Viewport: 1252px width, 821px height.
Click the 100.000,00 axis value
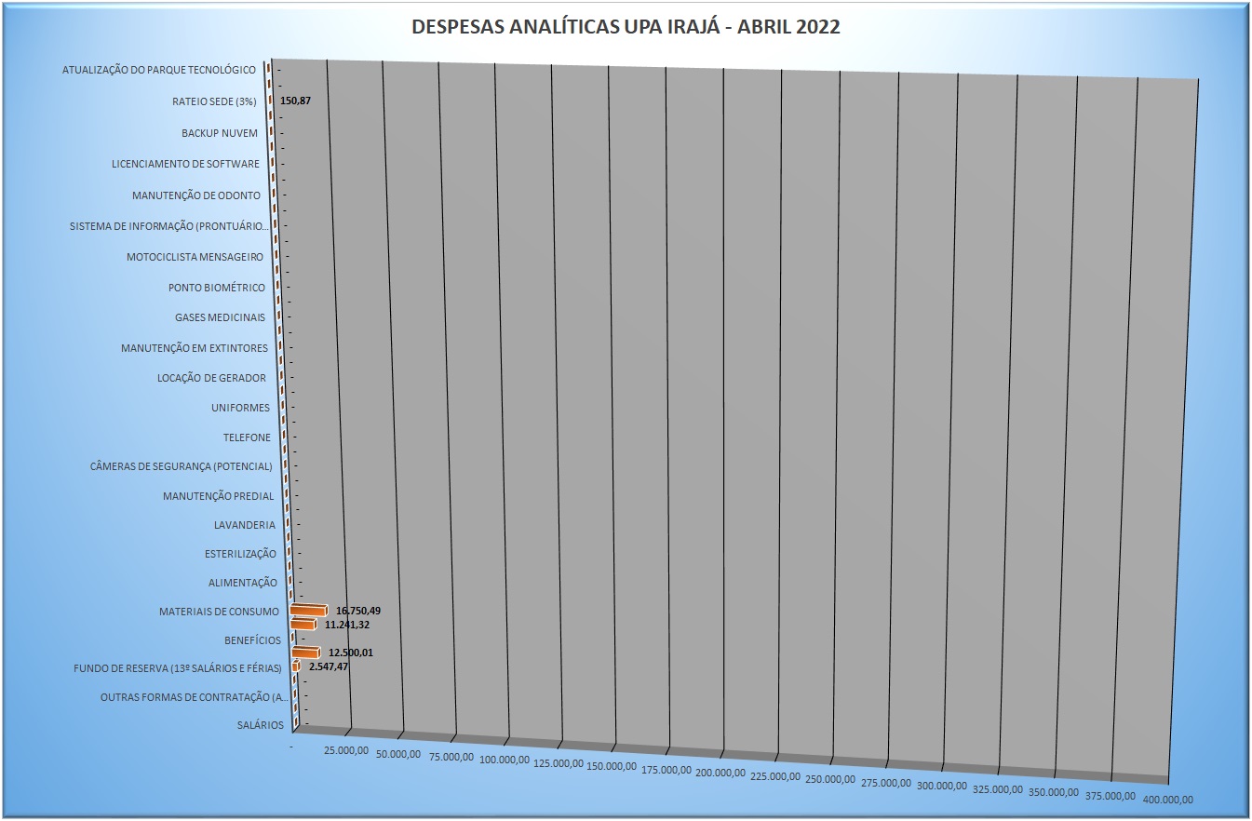coord(504,760)
